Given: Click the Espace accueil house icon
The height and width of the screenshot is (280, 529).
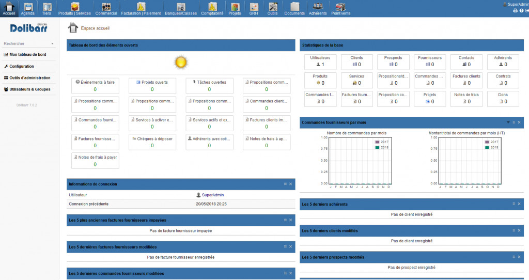Looking at the screenshot, I should coord(73,28).
